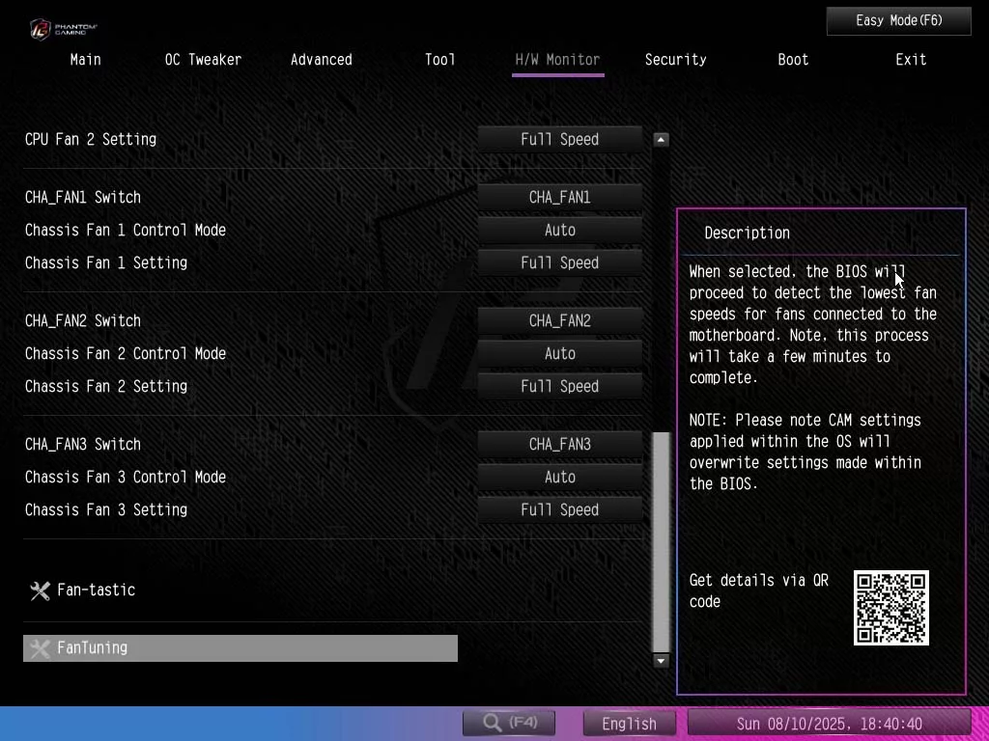This screenshot has width=989, height=741.
Task: Select Chassis Fan 2 Control Mode label
Action: click(x=125, y=353)
